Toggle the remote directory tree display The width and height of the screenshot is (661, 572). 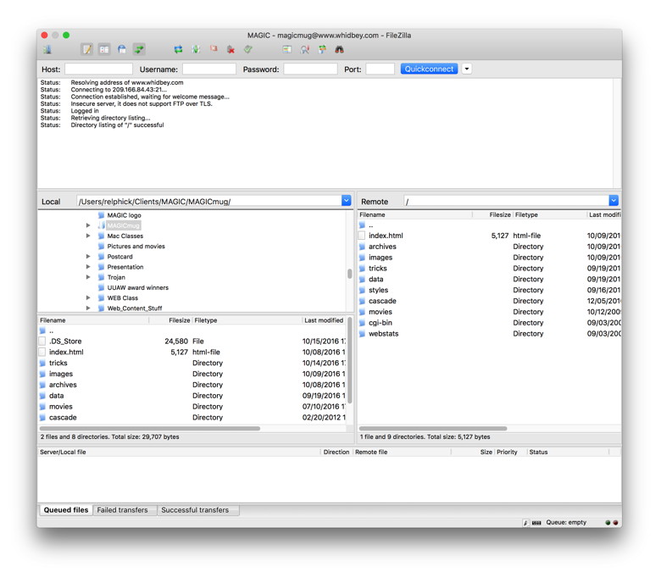click(122, 50)
